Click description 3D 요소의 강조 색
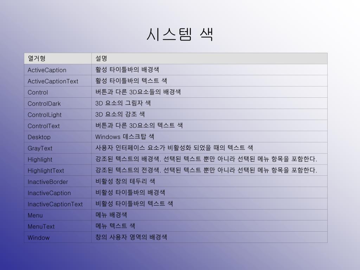 [120, 114]
